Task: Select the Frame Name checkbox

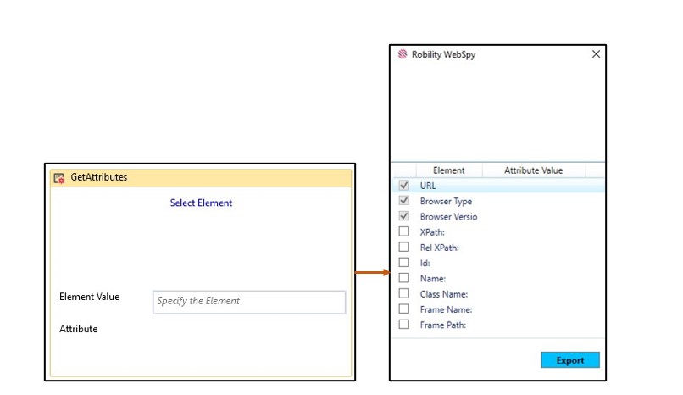Action: [404, 309]
